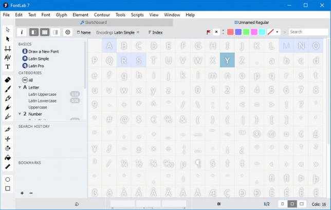Select the Eraser tool
Viewport: 331px width, 210px height.
(8, 80)
